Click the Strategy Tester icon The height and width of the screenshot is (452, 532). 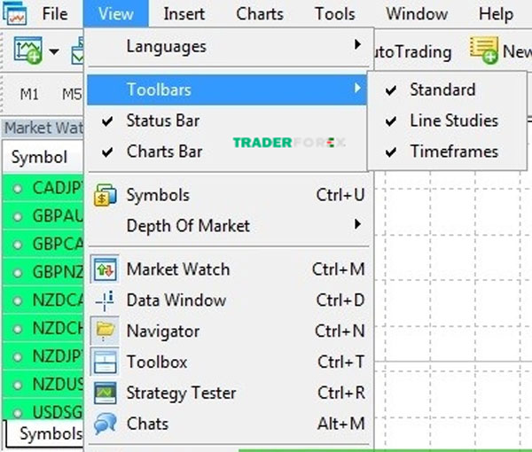pyautogui.click(x=105, y=393)
